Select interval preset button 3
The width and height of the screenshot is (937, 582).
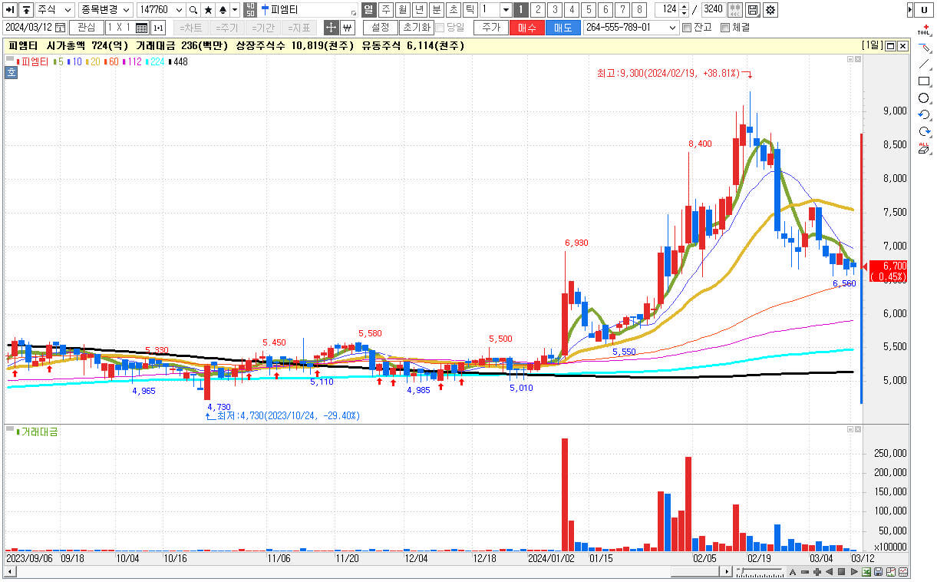tap(556, 10)
